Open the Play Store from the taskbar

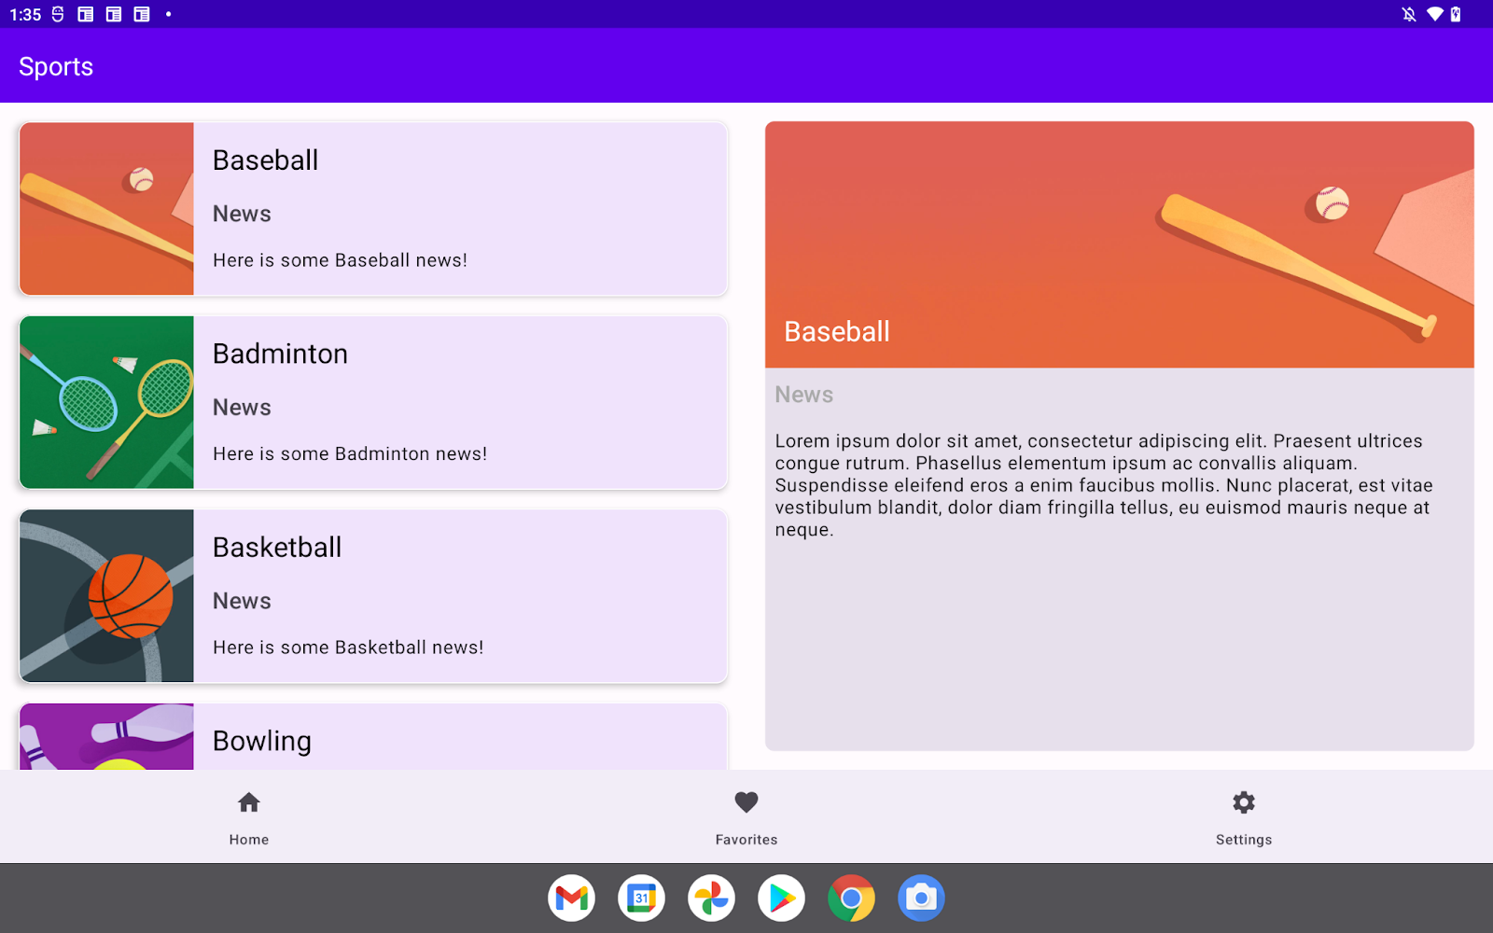(781, 898)
